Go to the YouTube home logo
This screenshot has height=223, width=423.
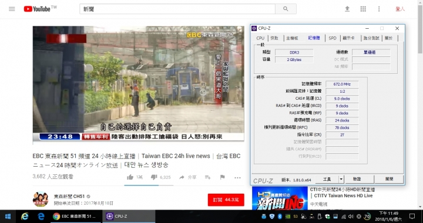37,9
